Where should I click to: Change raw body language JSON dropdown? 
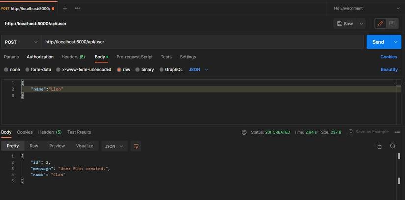[198, 70]
